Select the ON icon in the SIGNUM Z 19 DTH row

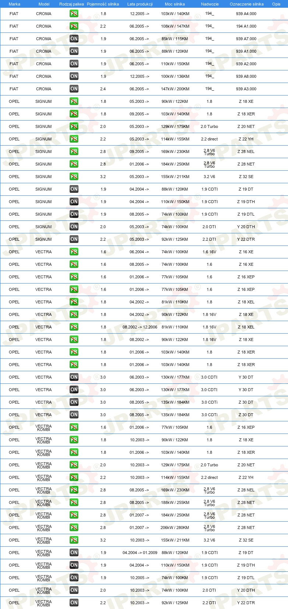coord(74,202)
